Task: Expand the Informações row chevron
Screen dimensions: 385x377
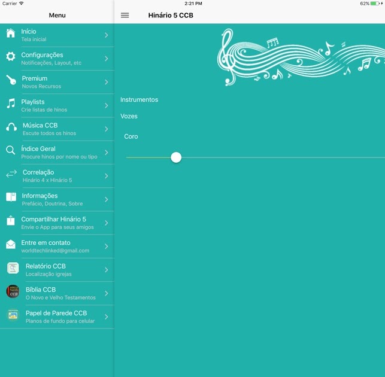Action: tap(107, 199)
